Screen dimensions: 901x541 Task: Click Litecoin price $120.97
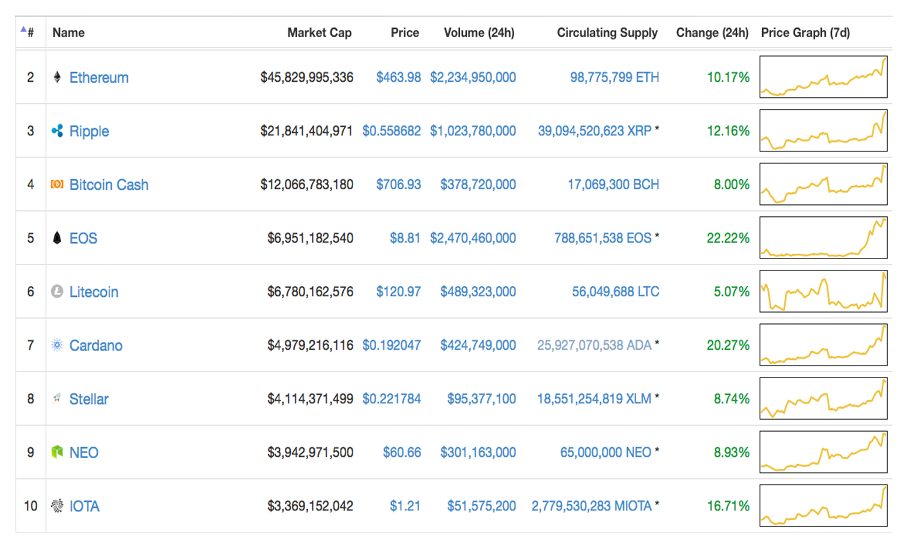(398, 291)
